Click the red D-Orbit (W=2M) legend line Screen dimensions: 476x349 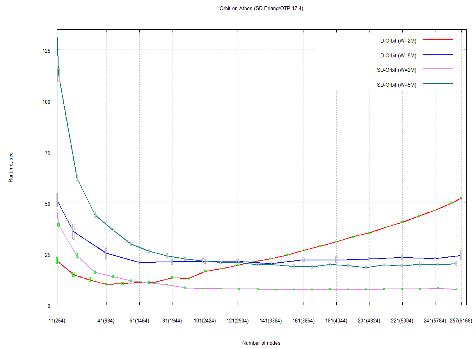tap(437, 39)
